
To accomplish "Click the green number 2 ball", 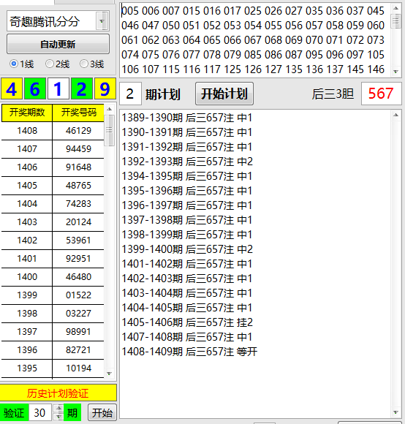I will pyautogui.click(x=82, y=89).
